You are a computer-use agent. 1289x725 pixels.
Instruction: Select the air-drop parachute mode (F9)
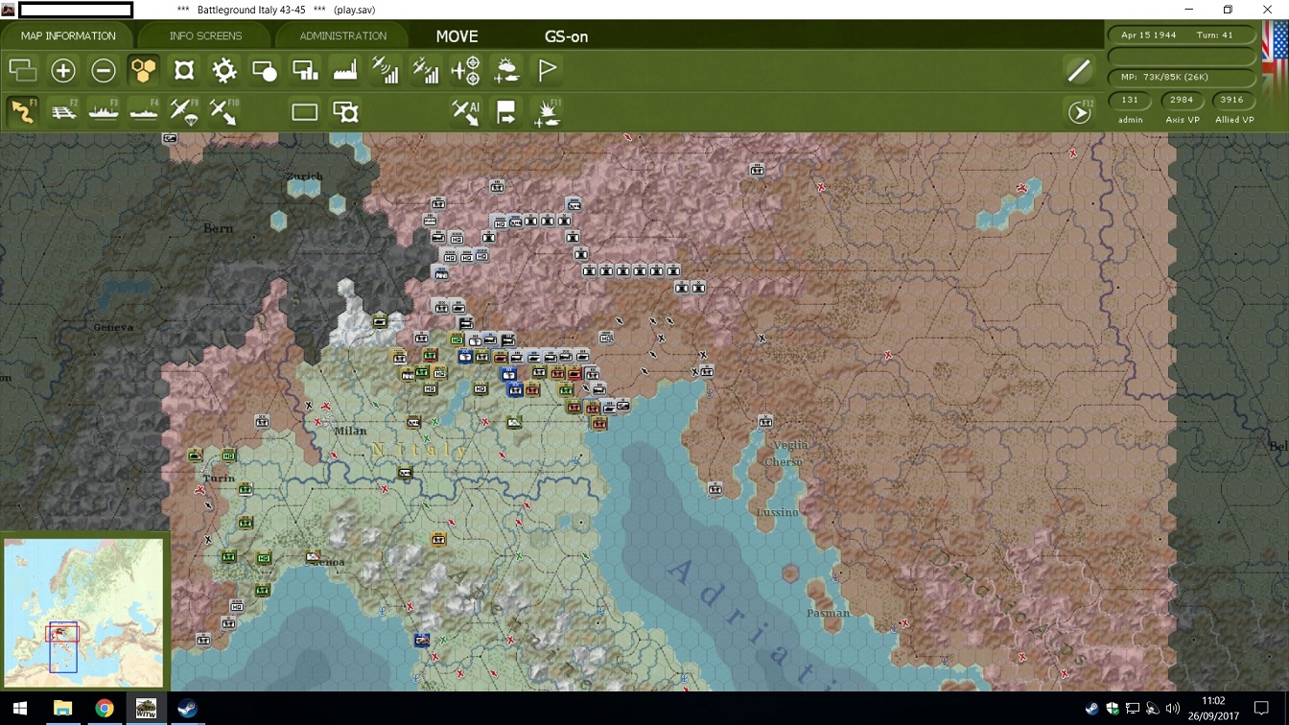coord(184,112)
